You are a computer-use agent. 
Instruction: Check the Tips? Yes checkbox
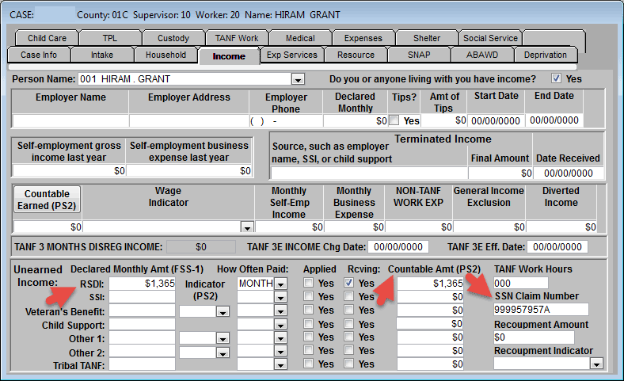394,120
